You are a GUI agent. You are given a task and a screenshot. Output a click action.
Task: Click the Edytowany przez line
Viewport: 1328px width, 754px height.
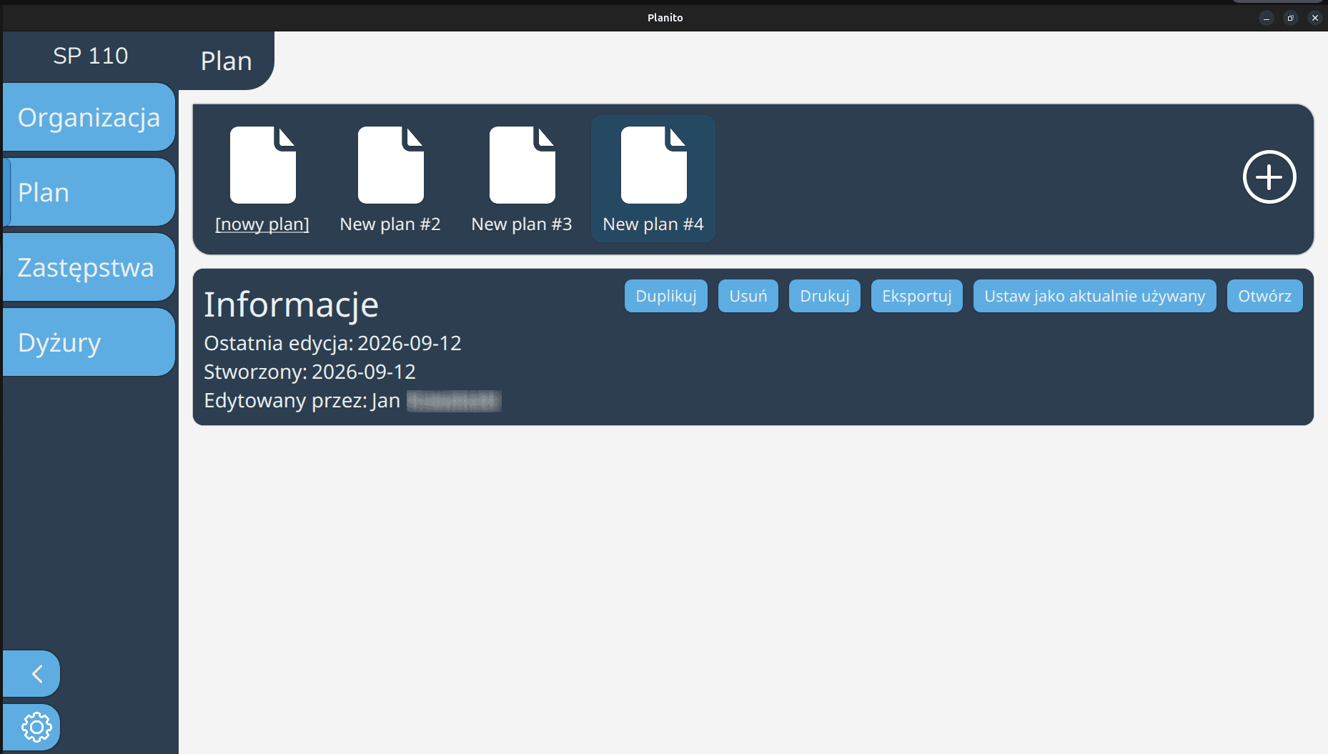[353, 400]
